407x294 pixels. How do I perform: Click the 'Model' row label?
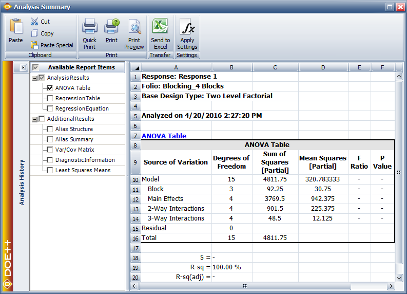pyautogui.click(x=150, y=179)
